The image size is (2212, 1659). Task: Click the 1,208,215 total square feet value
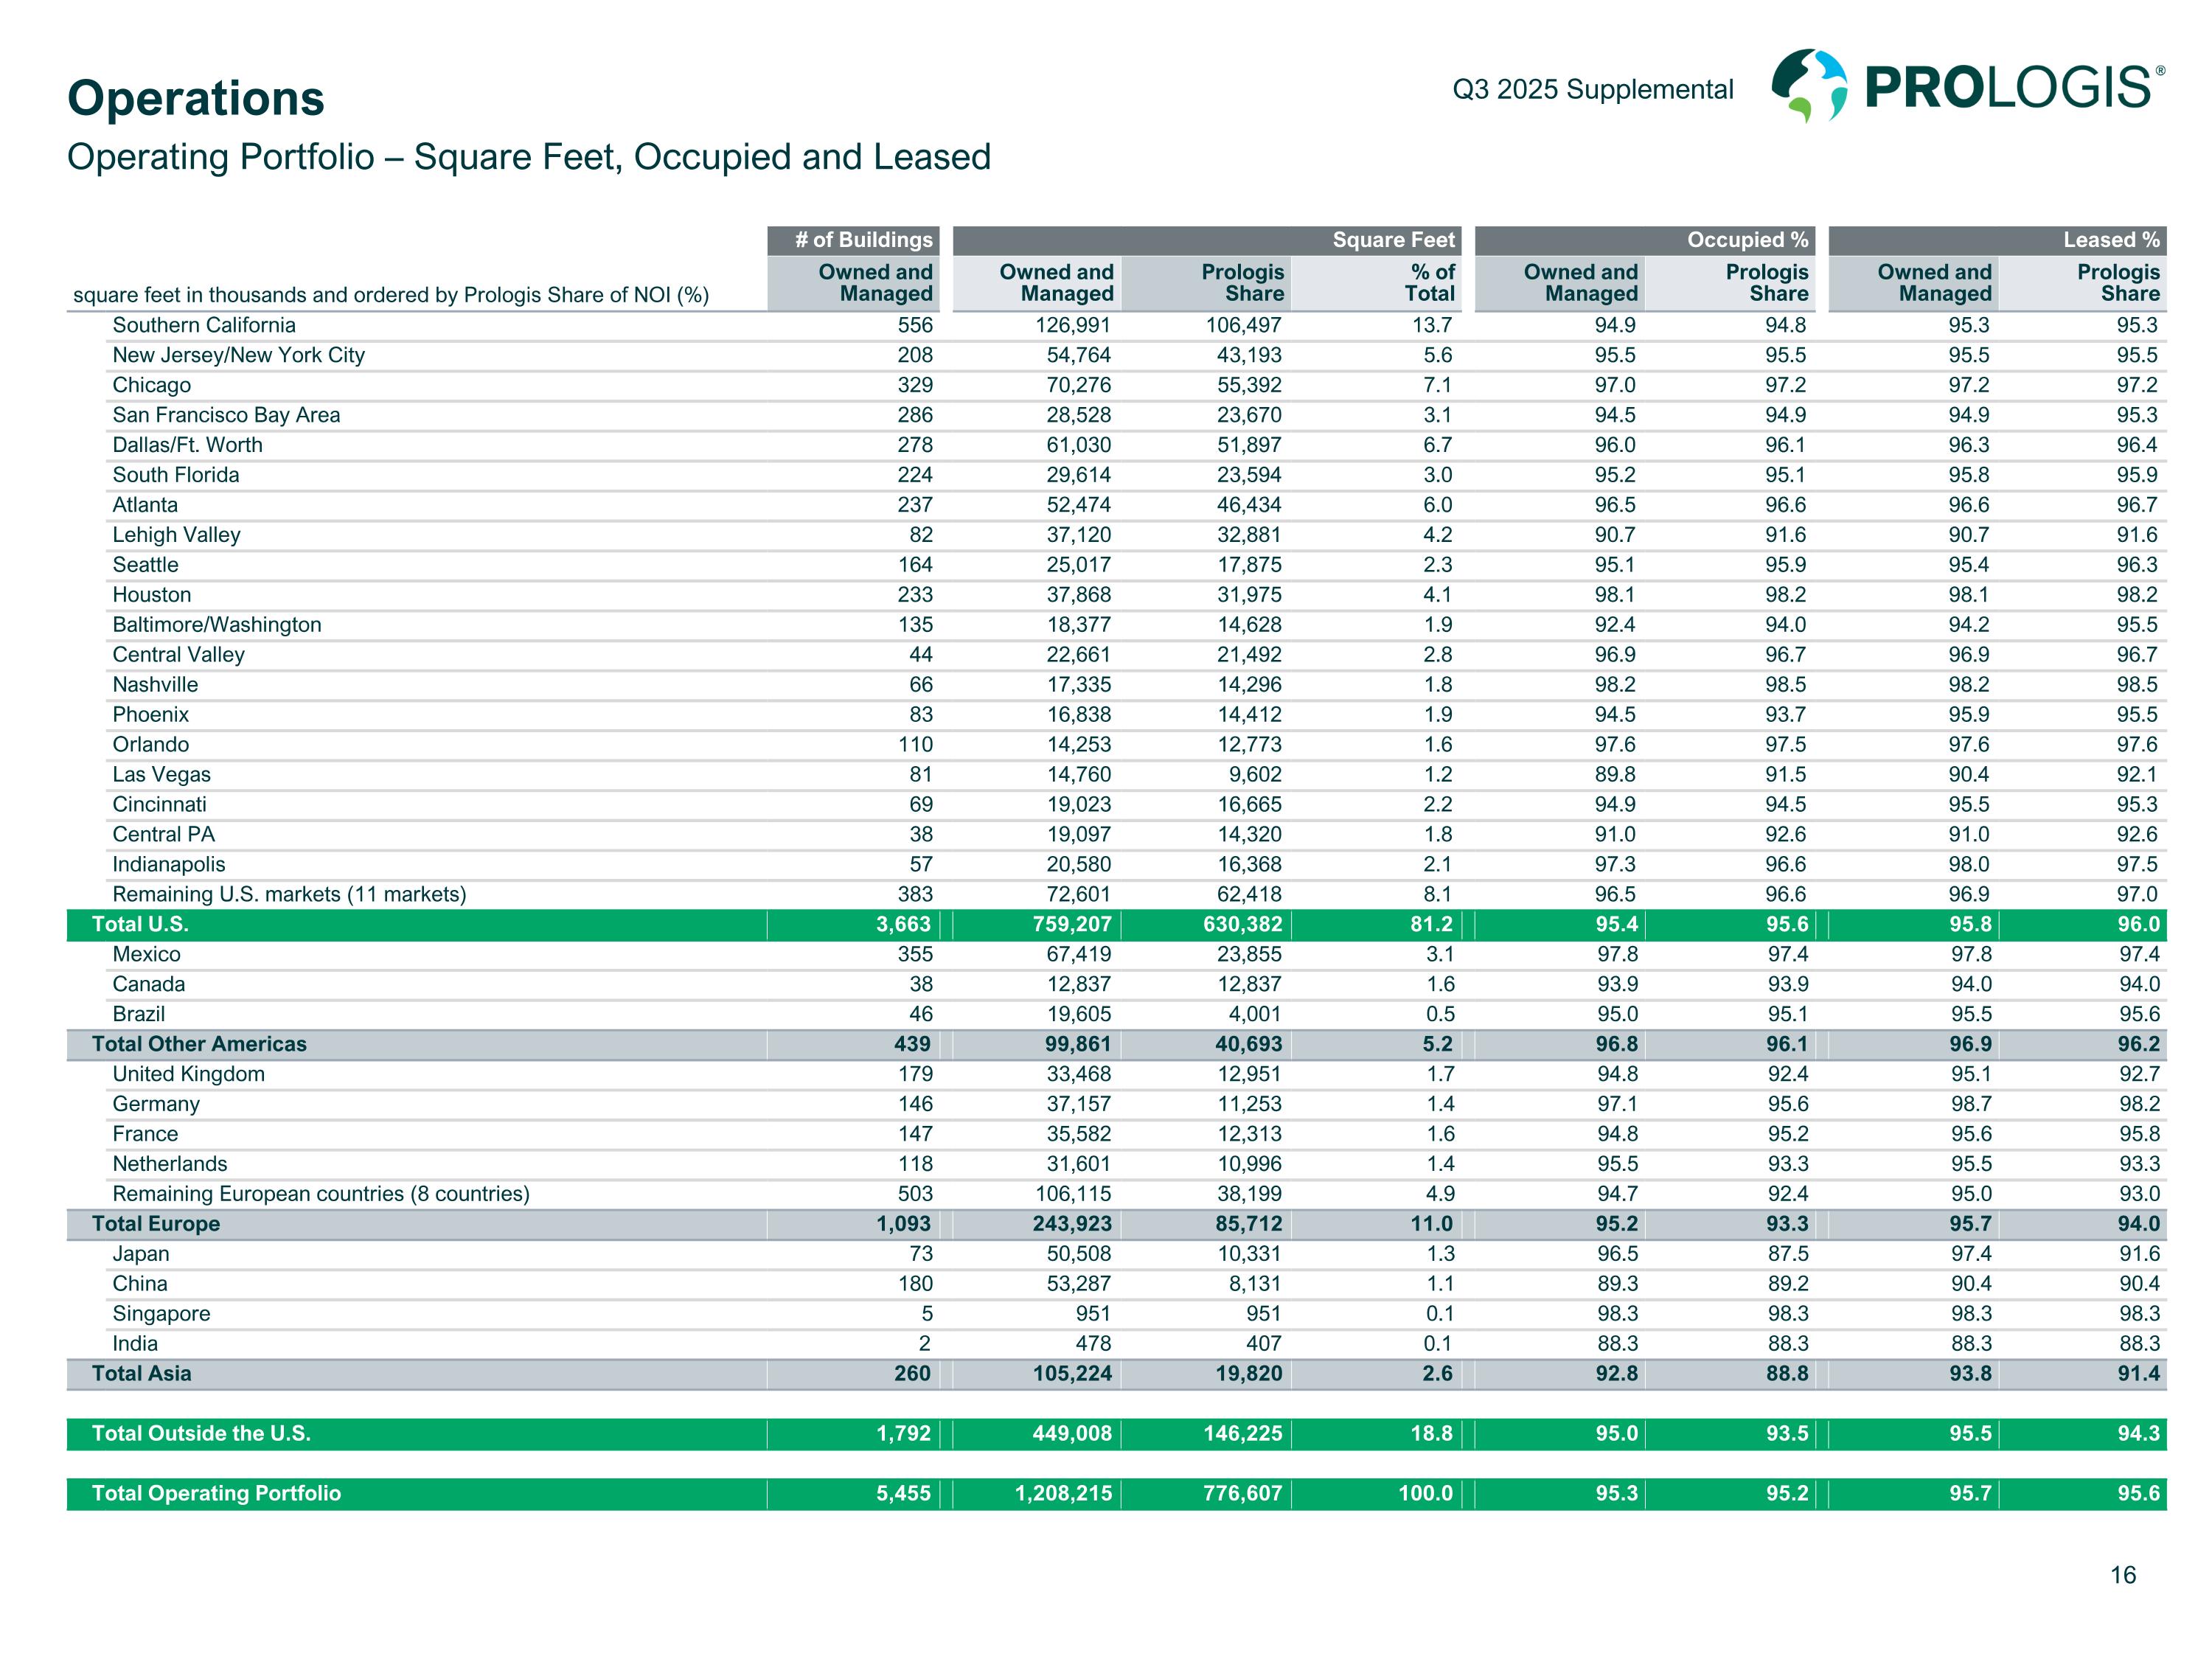(x=1063, y=1494)
